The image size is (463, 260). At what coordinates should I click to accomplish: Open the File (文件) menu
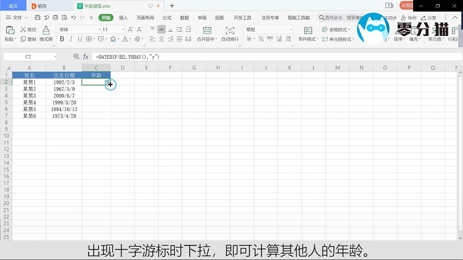[x=17, y=18]
